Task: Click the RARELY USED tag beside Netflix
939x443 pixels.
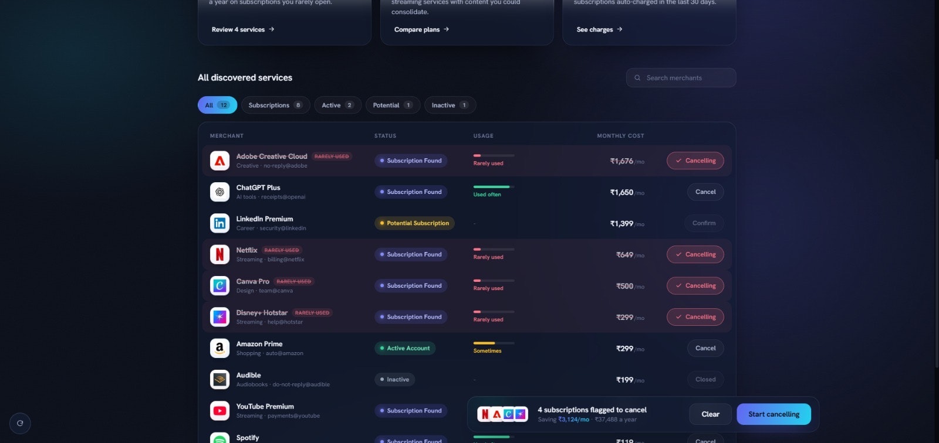Action: [282, 250]
